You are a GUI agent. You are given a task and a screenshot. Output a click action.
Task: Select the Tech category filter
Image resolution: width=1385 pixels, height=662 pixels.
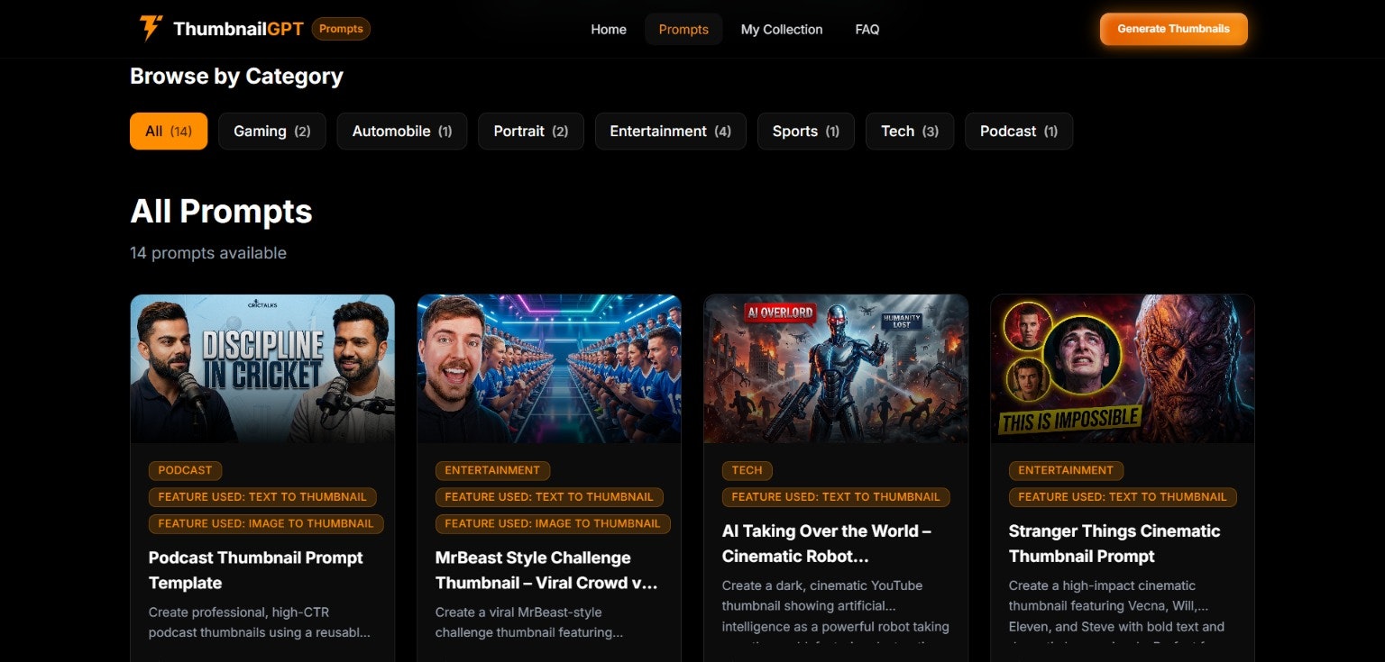coord(909,131)
